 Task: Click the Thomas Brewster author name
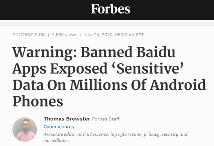(67, 119)
